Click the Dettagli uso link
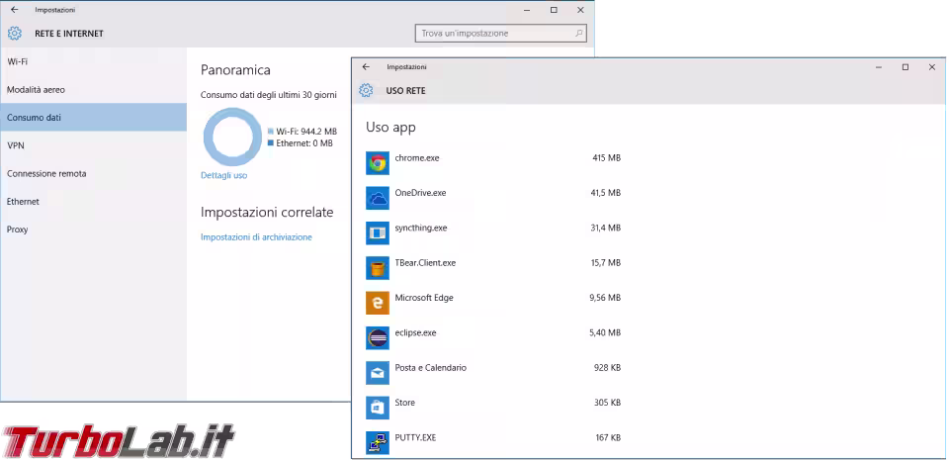This screenshot has height=461, width=949. [224, 176]
